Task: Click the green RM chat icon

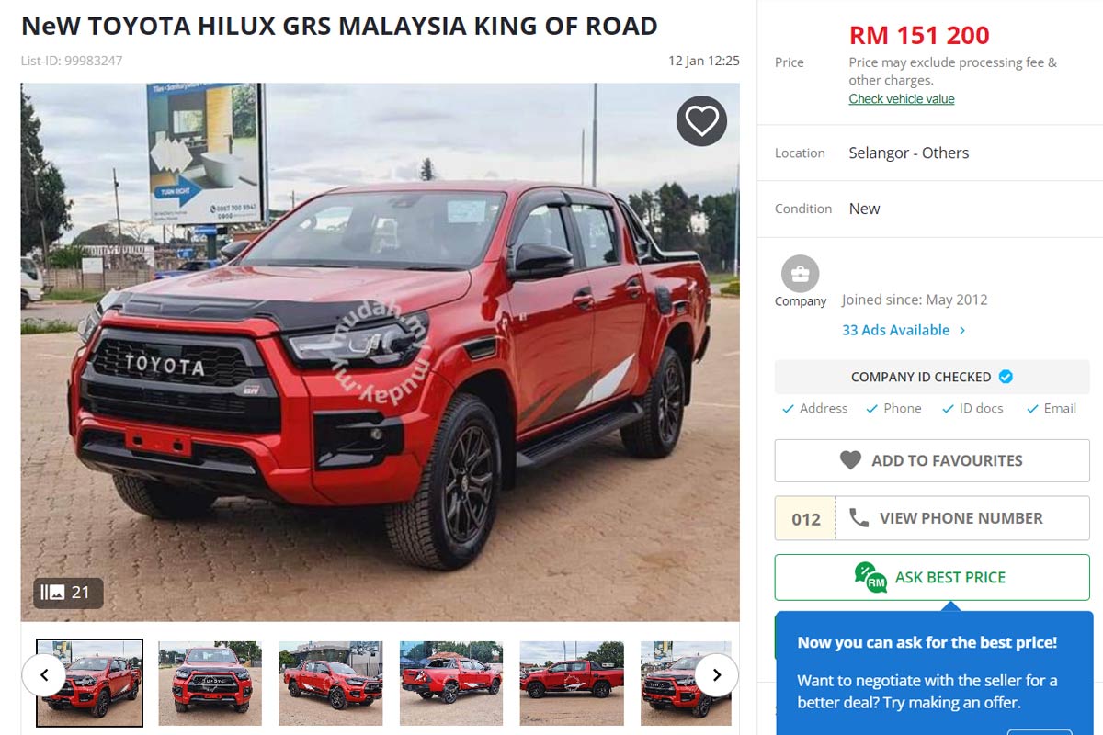Action: point(870,577)
